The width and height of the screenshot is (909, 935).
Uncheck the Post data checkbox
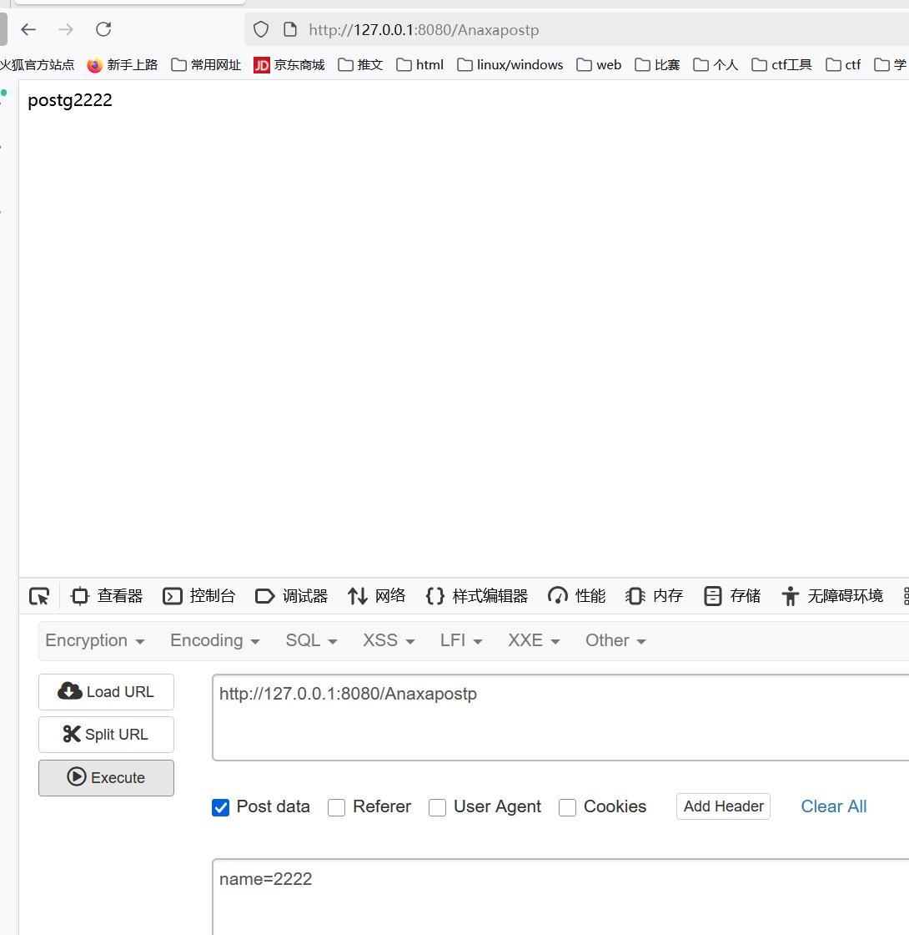click(220, 807)
